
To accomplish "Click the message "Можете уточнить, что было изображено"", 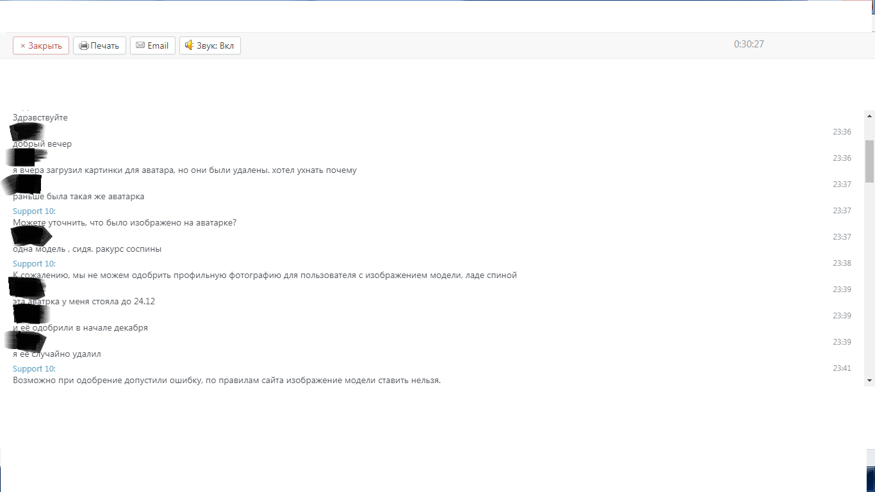I will tap(125, 222).
